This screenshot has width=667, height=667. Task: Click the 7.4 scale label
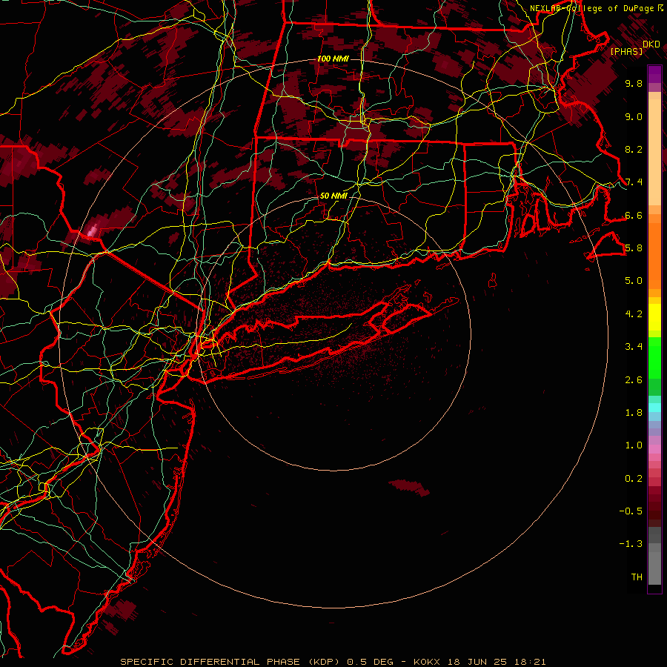pos(634,182)
